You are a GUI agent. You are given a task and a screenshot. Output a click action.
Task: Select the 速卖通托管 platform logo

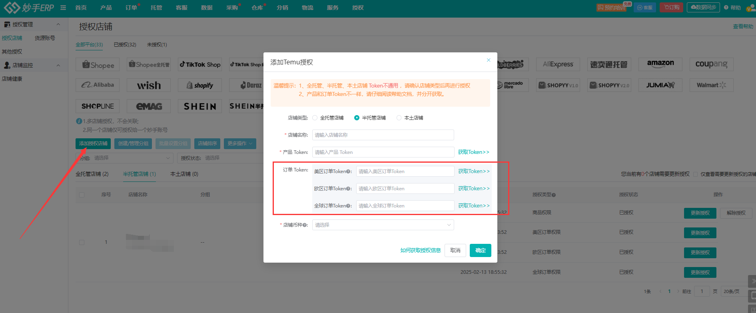tap(609, 64)
